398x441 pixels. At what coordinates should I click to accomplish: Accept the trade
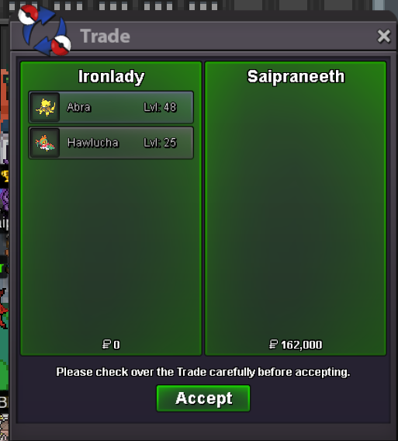pos(203,398)
